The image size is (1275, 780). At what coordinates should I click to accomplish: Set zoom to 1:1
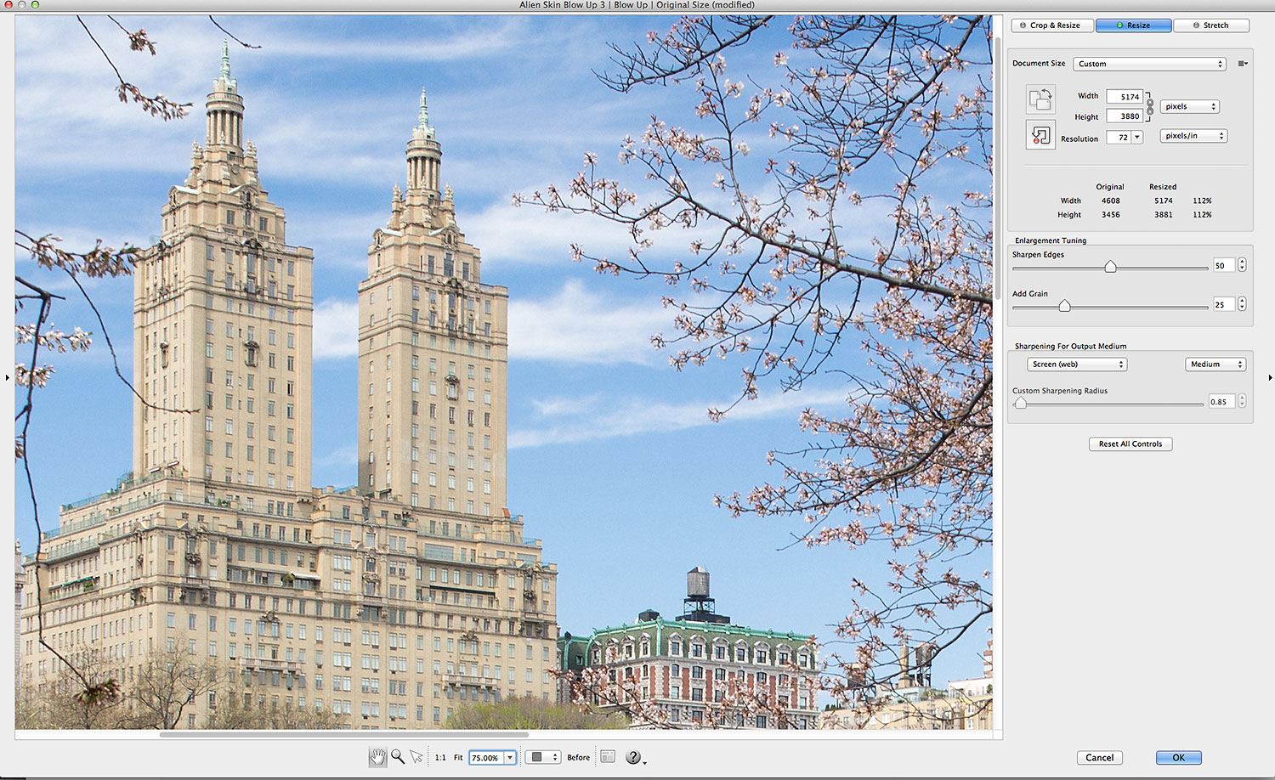439,756
